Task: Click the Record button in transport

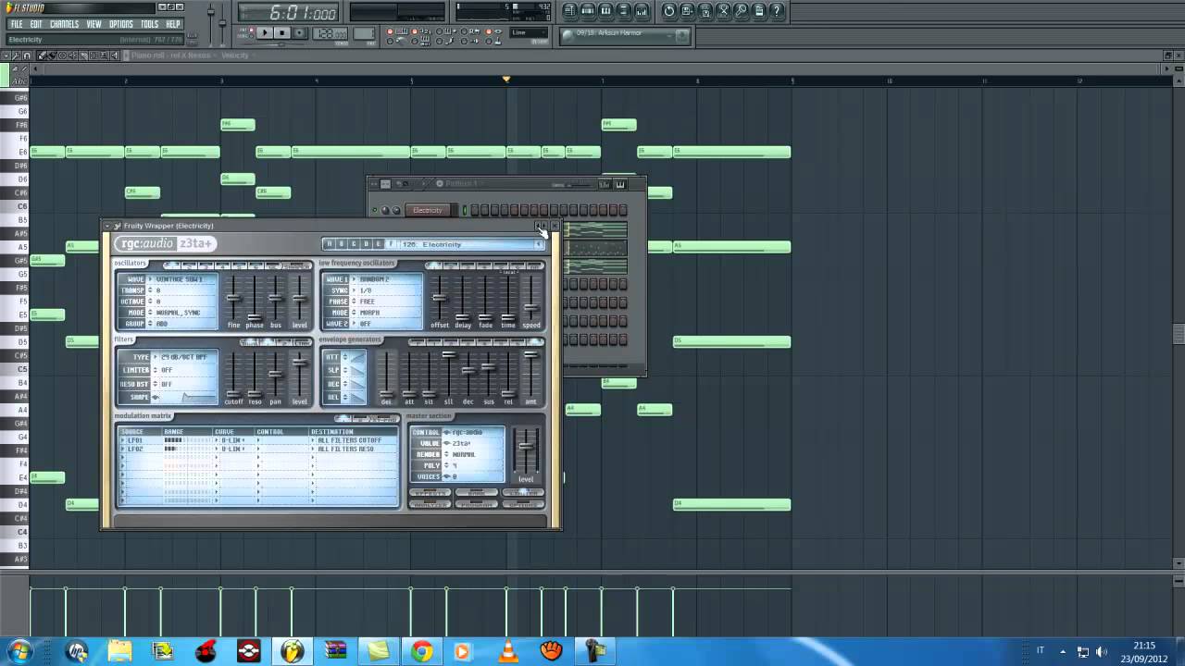Action: [299, 32]
